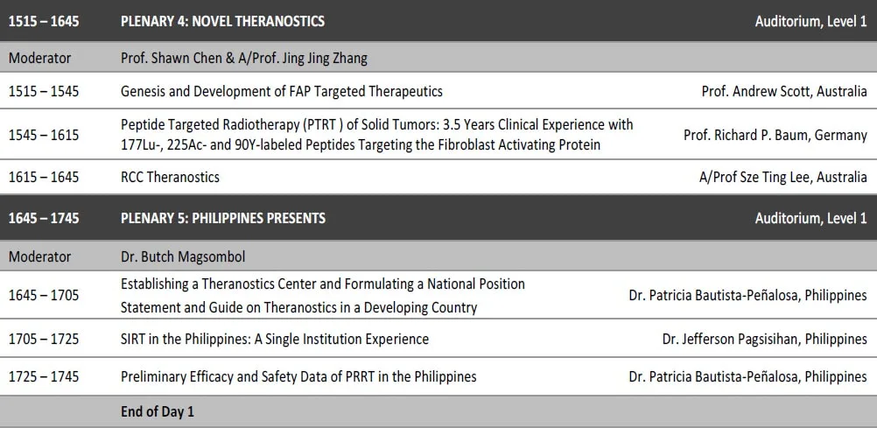The image size is (877, 428).
Task: Select Preliminary Efficacy and Safety Data of PRRT
Action: coord(298,376)
